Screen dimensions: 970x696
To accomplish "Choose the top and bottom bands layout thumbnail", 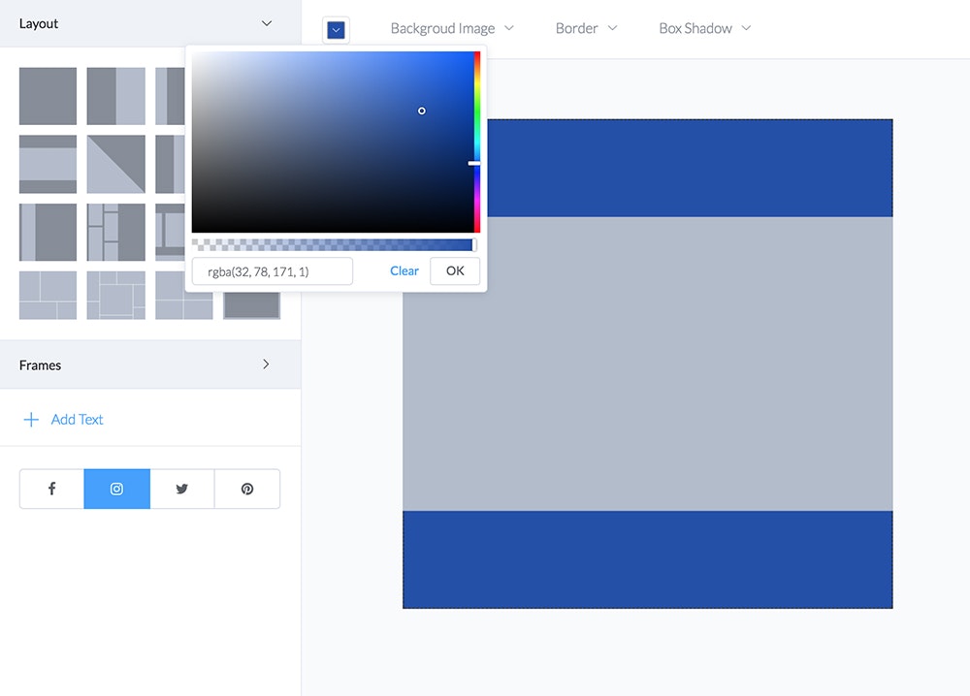I will point(48,165).
